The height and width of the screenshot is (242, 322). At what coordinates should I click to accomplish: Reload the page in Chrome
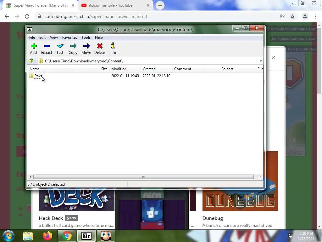click(27, 16)
